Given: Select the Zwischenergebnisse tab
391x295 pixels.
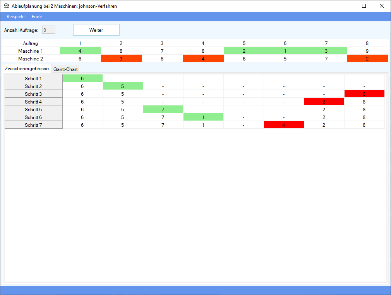Looking at the screenshot, I should (27, 69).
